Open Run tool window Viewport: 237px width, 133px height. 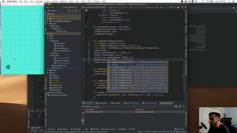point(86,129)
